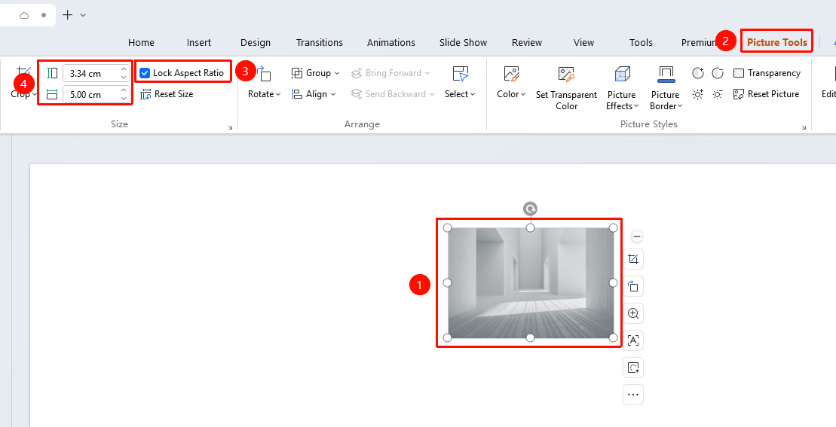Open a new tab with plus icon
Screen dimensions: 836x427
[67, 15]
